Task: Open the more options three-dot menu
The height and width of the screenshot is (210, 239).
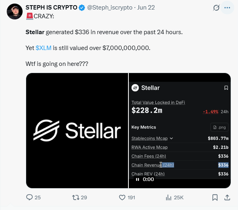Action: point(227,8)
